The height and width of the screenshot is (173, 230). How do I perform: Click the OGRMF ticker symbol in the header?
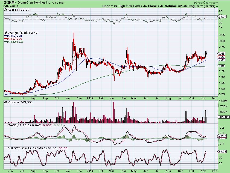coord(10,2)
